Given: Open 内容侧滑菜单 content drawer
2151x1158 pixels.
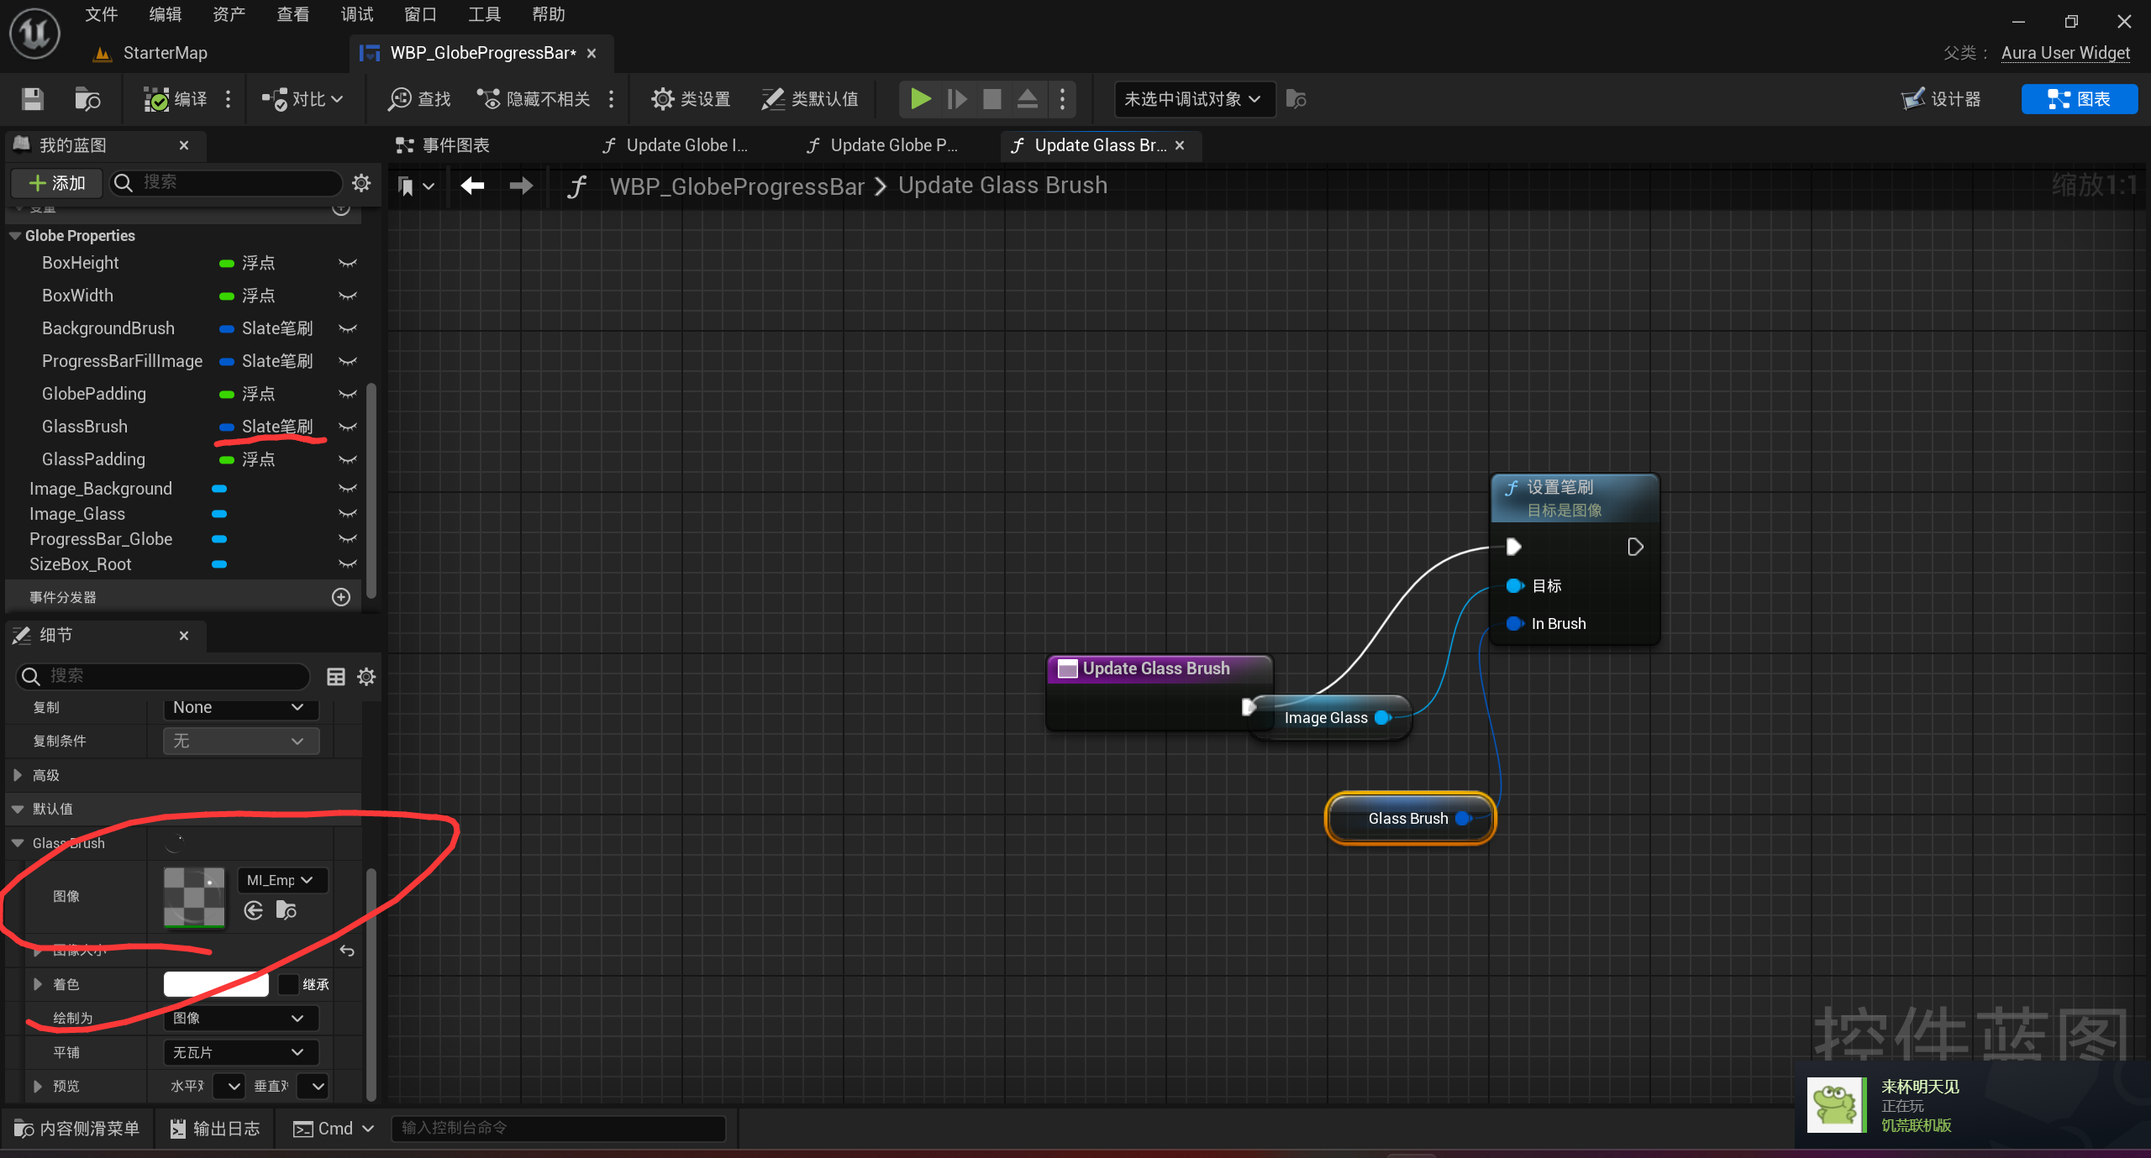Looking at the screenshot, I should pyautogui.click(x=77, y=1129).
